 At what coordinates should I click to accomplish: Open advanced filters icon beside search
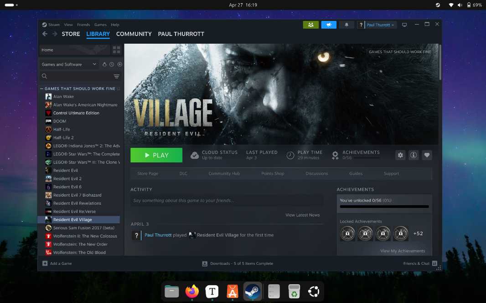[116, 76]
